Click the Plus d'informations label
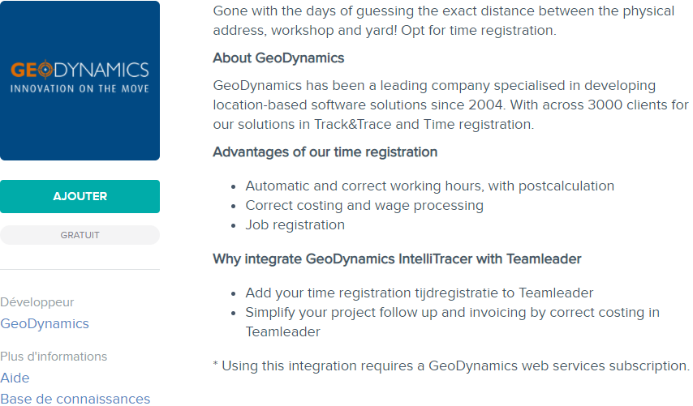 point(54,357)
